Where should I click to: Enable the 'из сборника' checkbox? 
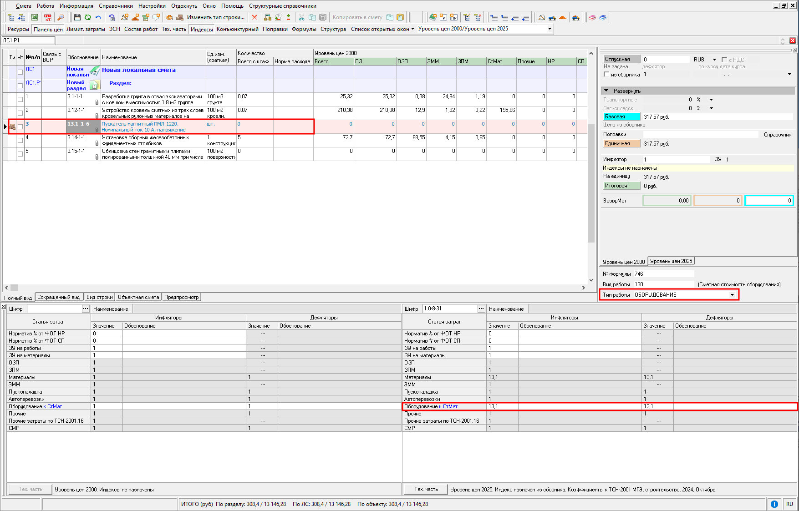606,74
